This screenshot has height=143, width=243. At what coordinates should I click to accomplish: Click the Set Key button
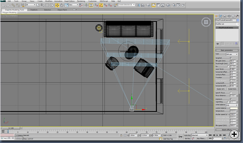pyautogui.click(x=187, y=138)
